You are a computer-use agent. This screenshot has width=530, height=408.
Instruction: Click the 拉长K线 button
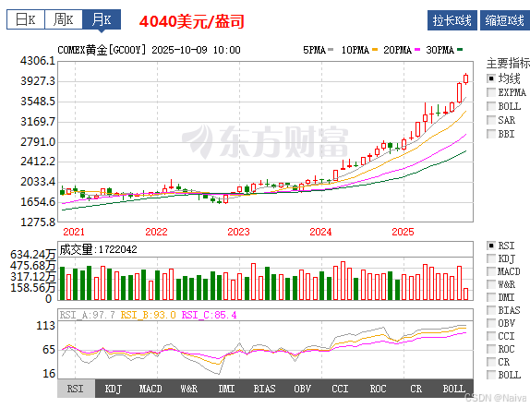(452, 20)
